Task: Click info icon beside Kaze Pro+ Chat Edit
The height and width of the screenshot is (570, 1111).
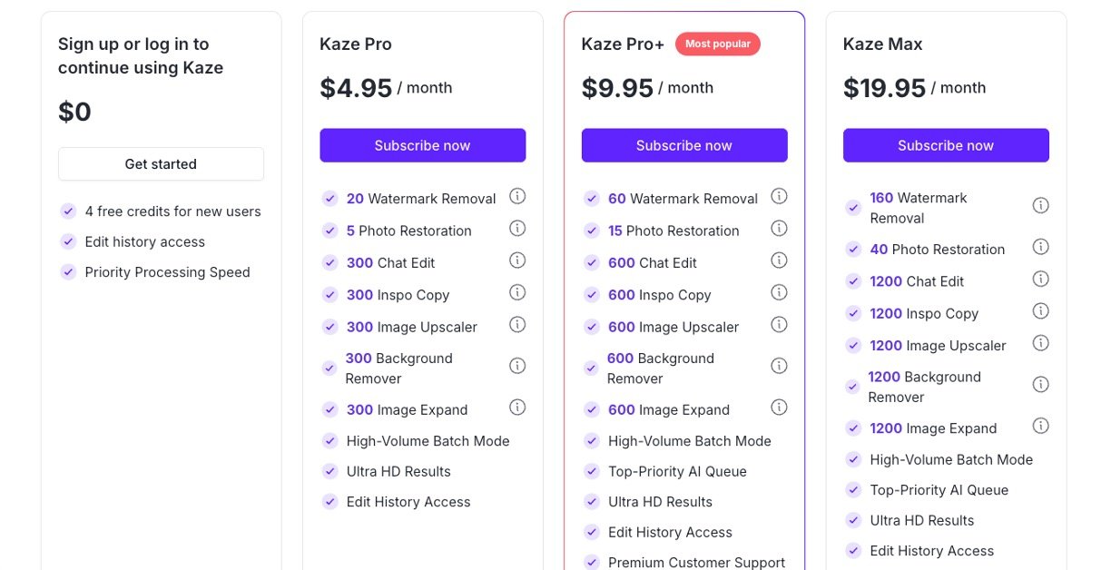Action: [779, 260]
